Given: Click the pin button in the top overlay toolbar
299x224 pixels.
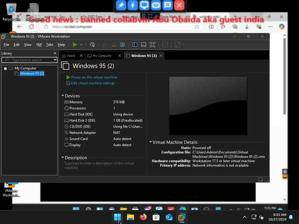Looking at the screenshot, I should pyautogui.click(x=121, y=5).
